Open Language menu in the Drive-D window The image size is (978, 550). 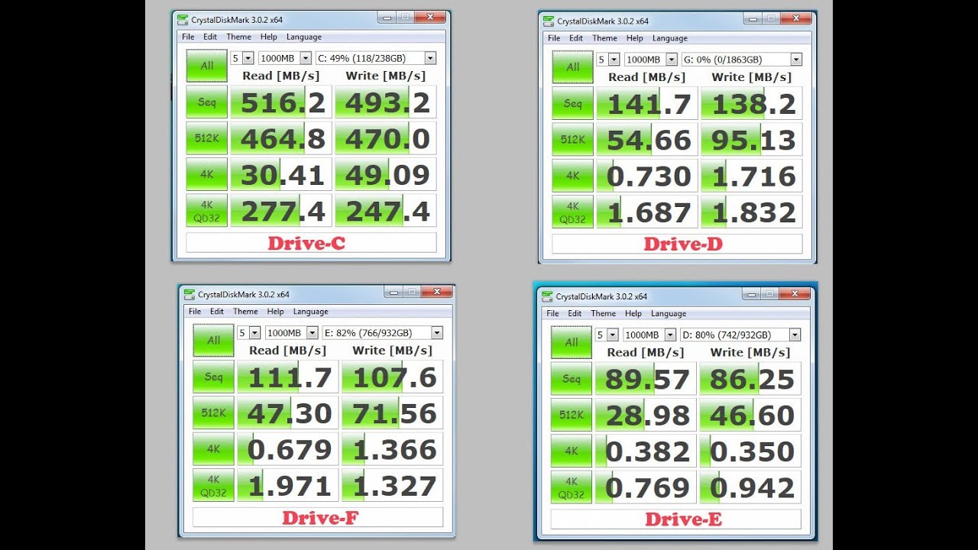(670, 38)
